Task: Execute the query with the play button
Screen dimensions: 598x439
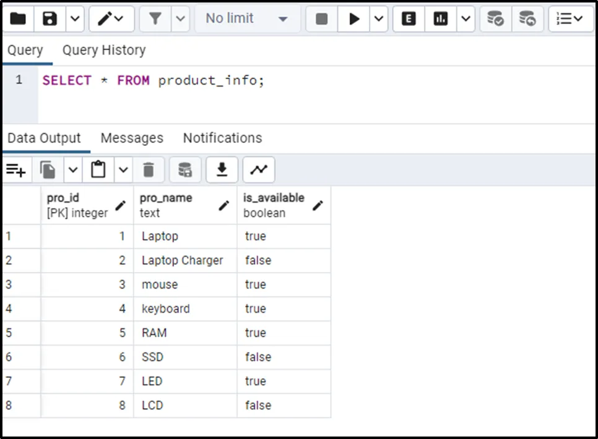Action: click(354, 19)
